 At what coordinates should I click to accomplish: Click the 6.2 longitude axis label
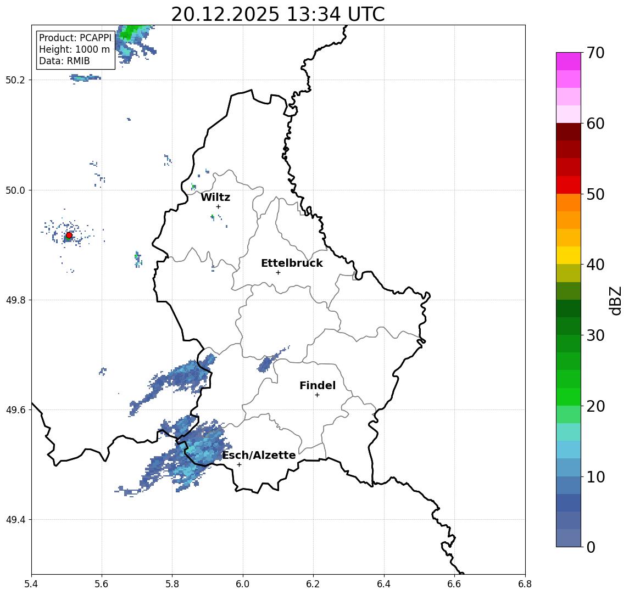(313, 584)
